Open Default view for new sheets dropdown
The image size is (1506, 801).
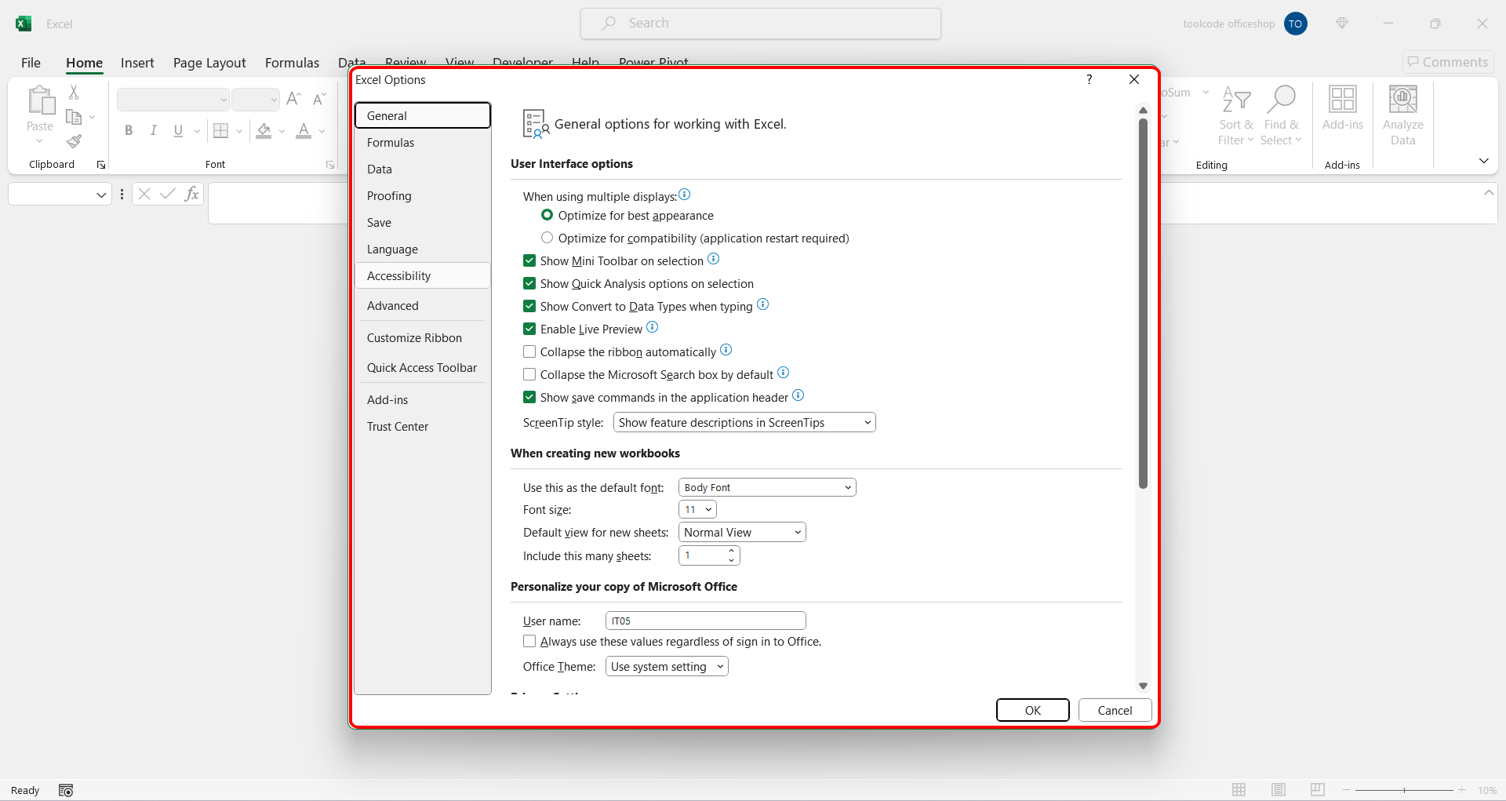coord(742,533)
